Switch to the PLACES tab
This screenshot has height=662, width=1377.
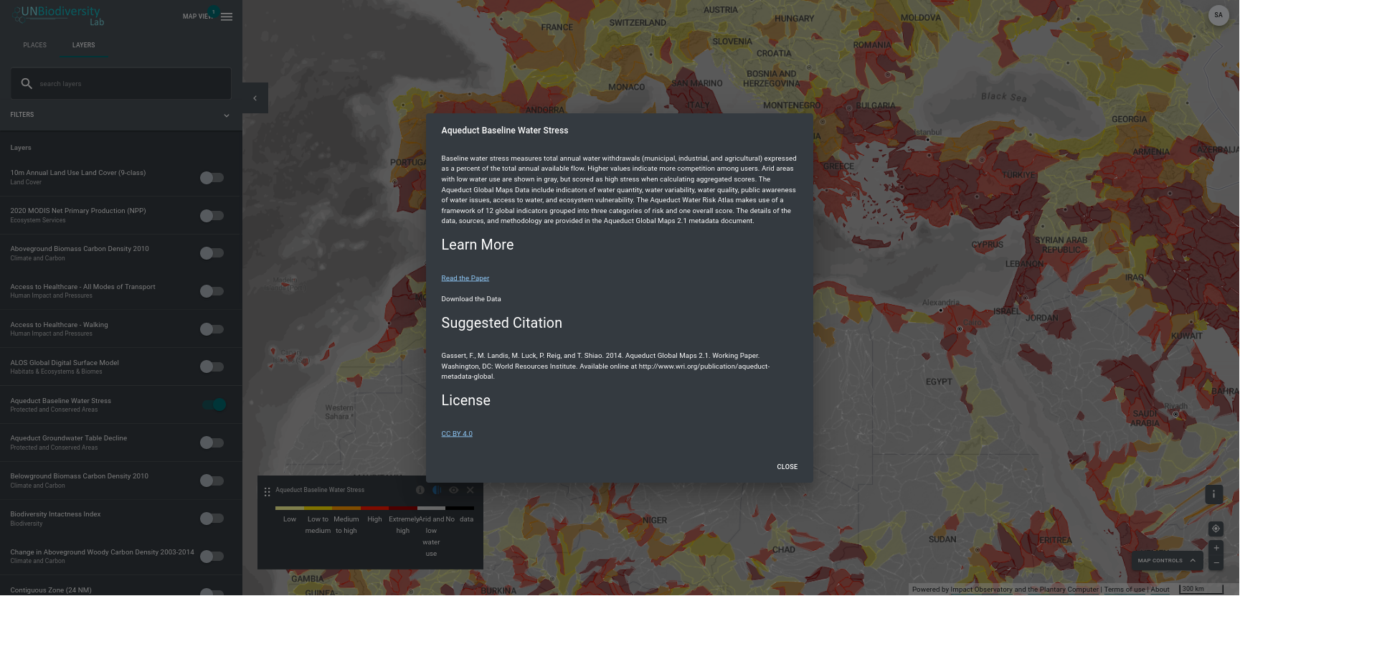tap(34, 44)
